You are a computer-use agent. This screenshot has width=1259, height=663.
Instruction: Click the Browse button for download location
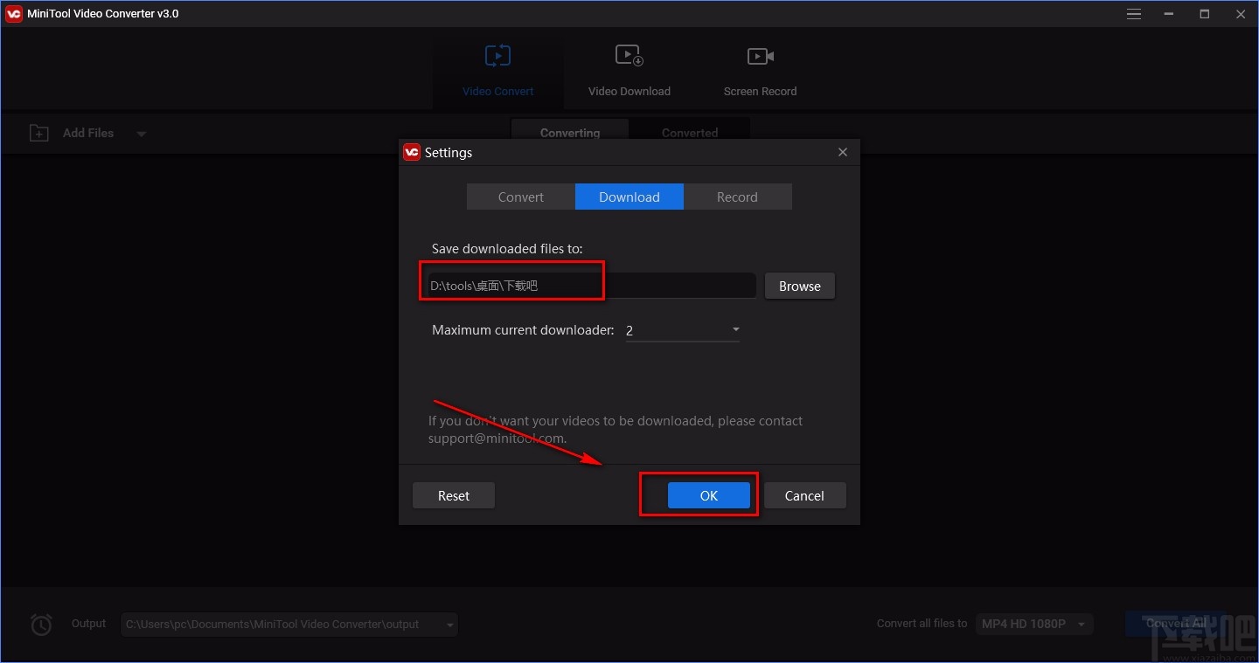[x=798, y=286]
